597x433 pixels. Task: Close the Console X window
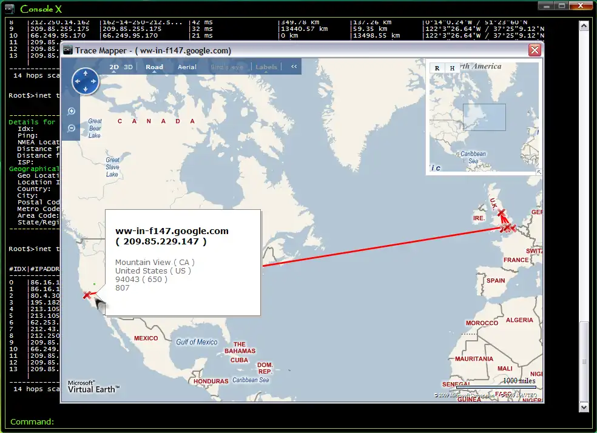click(x=580, y=5)
